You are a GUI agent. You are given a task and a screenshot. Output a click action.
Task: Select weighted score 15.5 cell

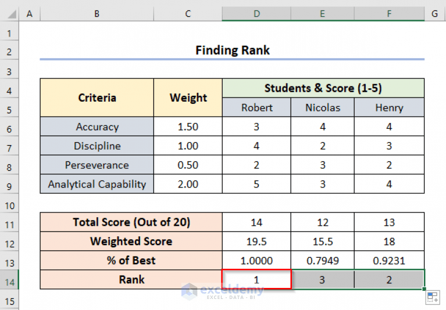click(323, 241)
